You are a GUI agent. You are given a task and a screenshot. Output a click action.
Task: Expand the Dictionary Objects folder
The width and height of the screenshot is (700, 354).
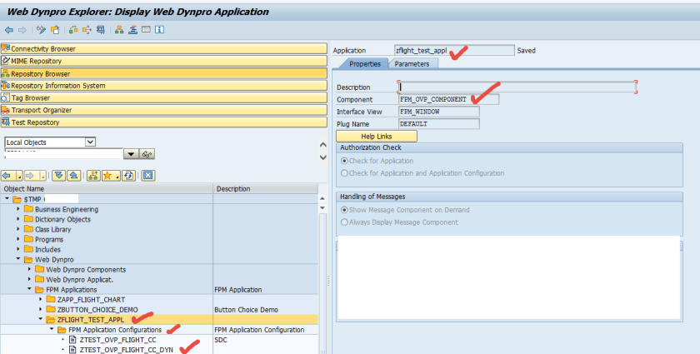30,219
